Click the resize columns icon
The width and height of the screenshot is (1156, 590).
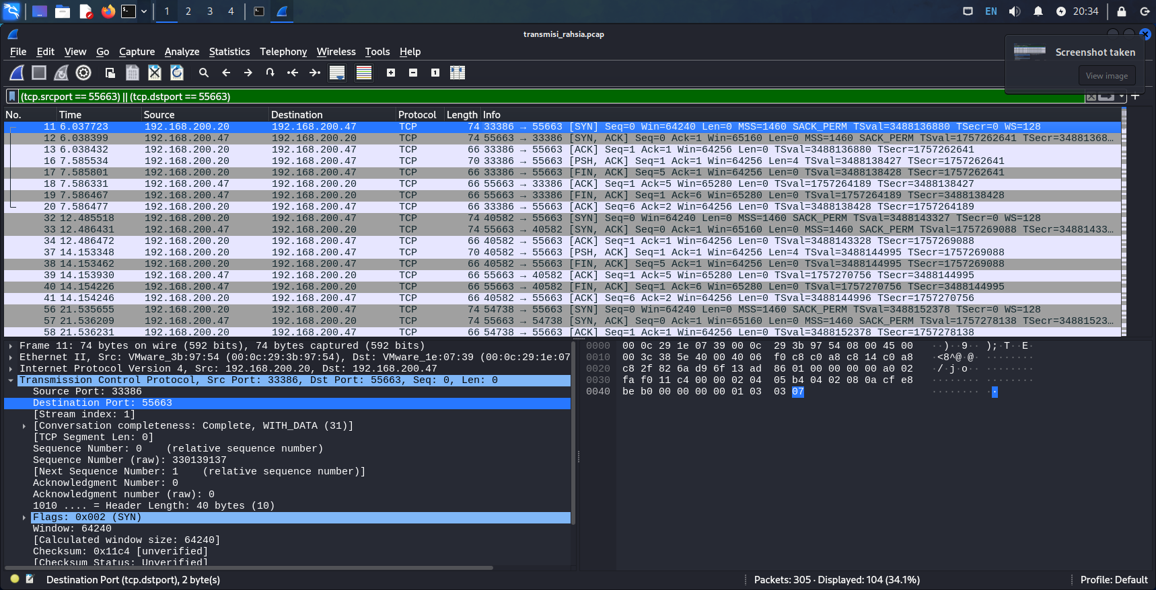(x=458, y=73)
